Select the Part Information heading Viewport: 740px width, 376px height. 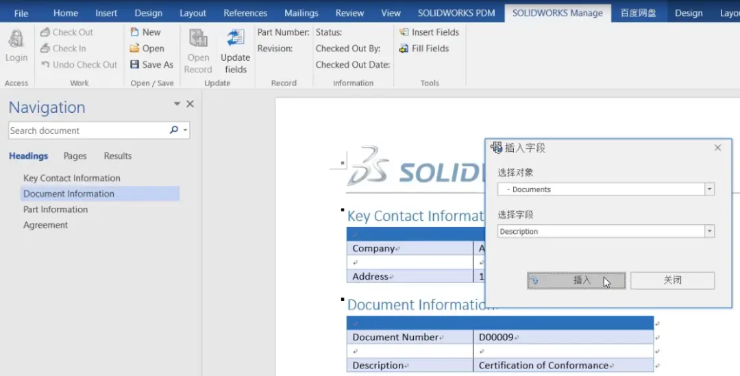[x=56, y=209]
